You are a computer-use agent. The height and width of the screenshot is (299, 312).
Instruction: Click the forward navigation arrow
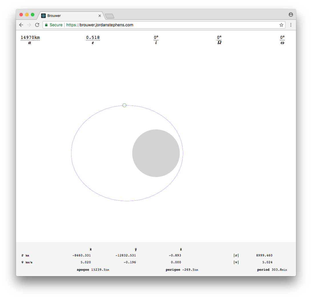[x=29, y=25]
